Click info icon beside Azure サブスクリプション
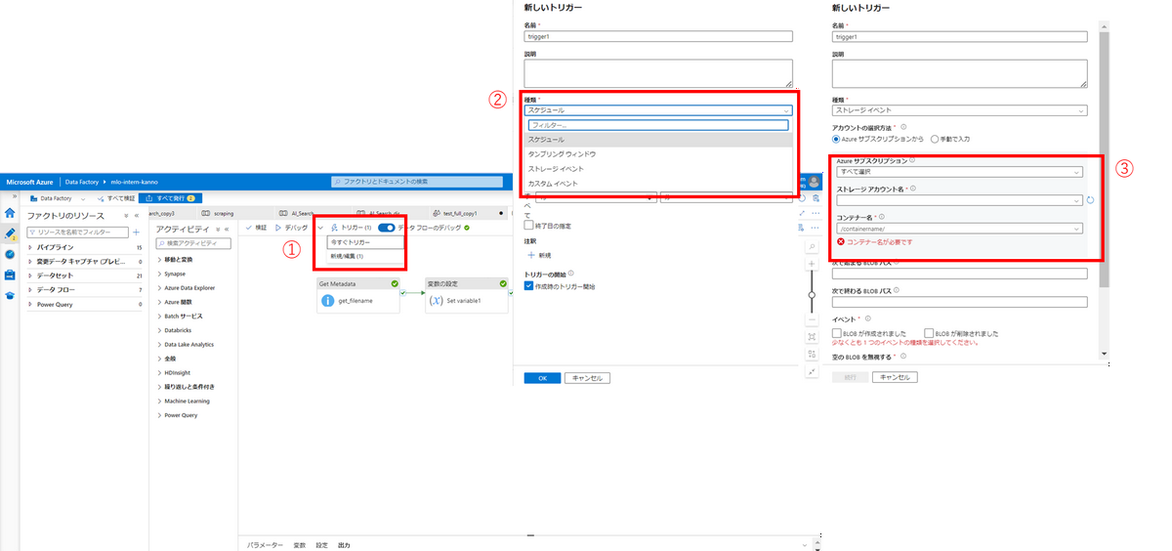Viewport: 1172px width, 551px height. tap(912, 160)
